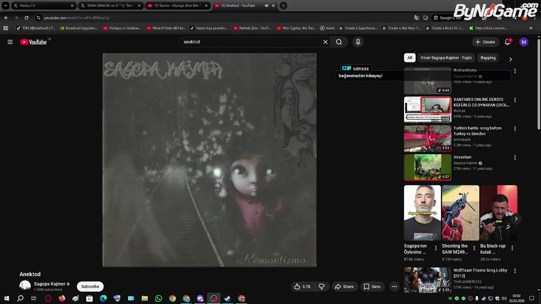The height and width of the screenshot is (304, 541).
Task: Open the Vesselam video thumbnail
Action: tap(427, 167)
